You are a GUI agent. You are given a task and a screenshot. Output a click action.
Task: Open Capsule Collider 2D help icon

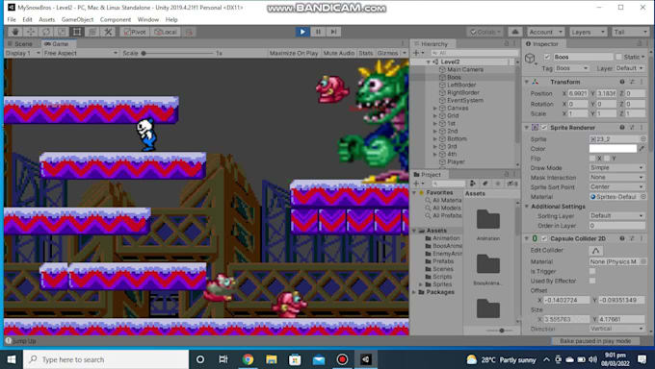pyautogui.click(x=622, y=238)
